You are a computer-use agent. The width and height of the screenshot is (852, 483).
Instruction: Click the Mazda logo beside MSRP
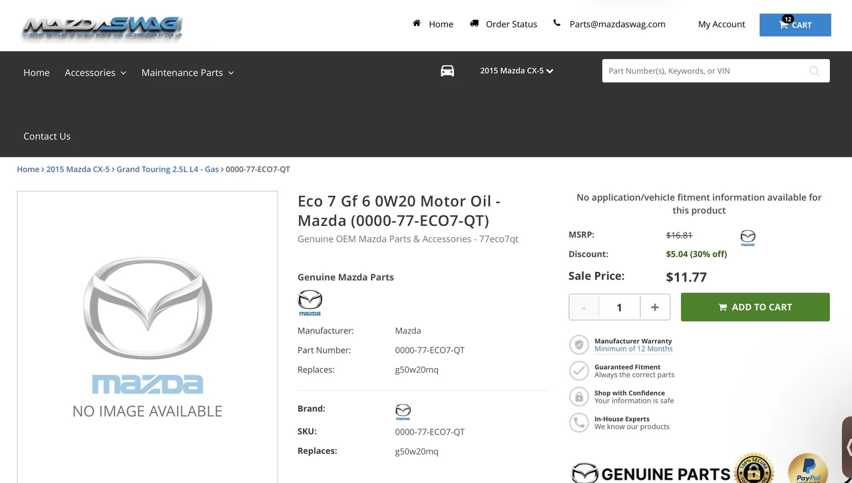point(747,237)
